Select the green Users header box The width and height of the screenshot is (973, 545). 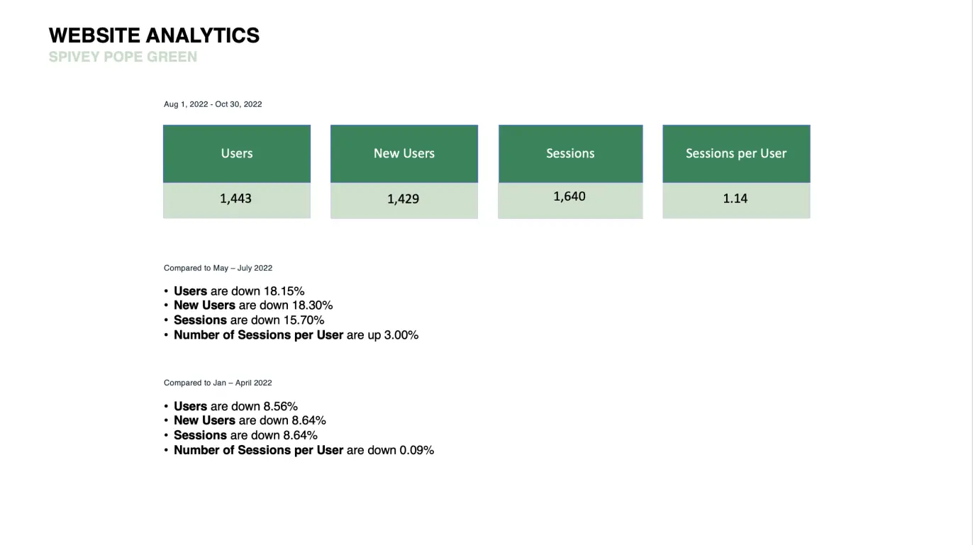[x=237, y=154]
